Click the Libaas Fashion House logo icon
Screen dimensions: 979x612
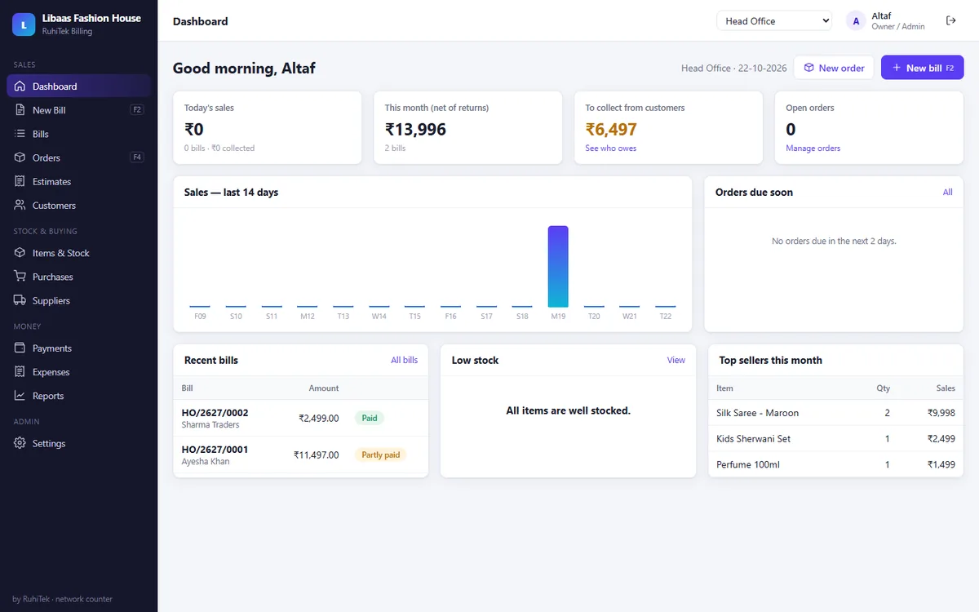(x=24, y=24)
